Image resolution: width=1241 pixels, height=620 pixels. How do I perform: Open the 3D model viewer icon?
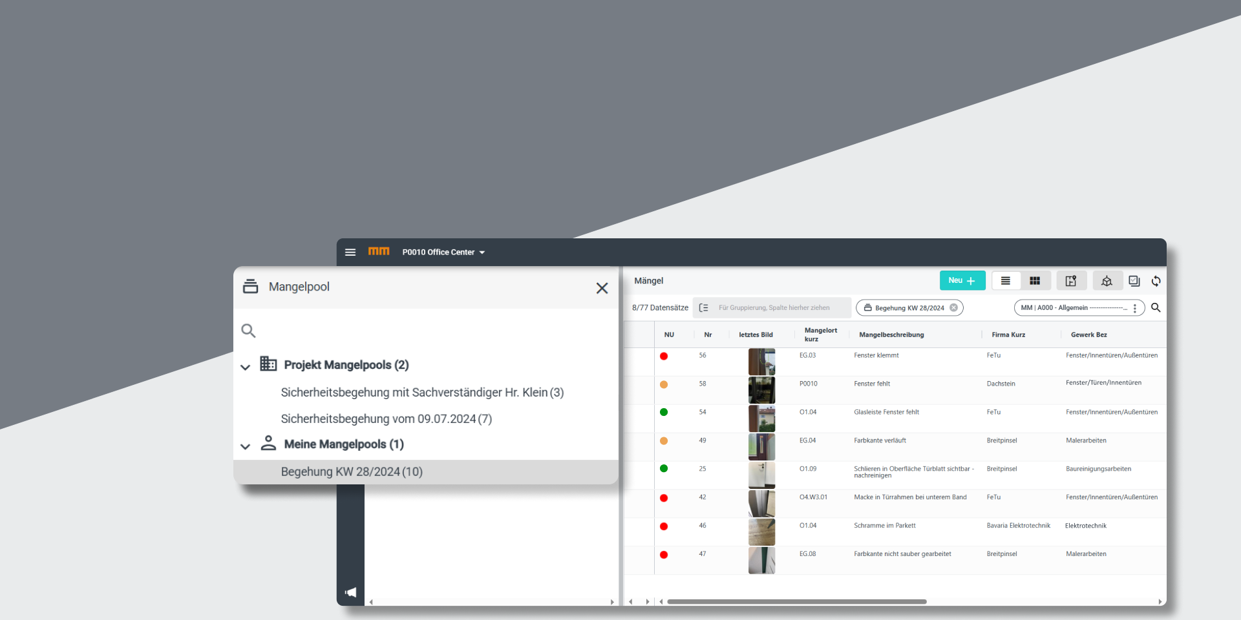pyautogui.click(x=1107, y=281)
